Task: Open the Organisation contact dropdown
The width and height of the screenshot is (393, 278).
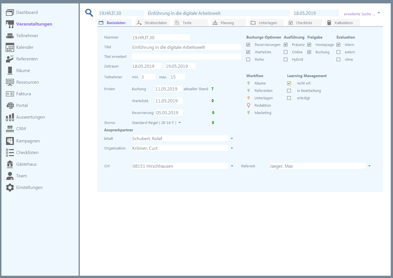Action: coord(232,148)
